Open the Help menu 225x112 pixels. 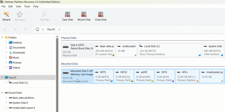tap(36, 6)
